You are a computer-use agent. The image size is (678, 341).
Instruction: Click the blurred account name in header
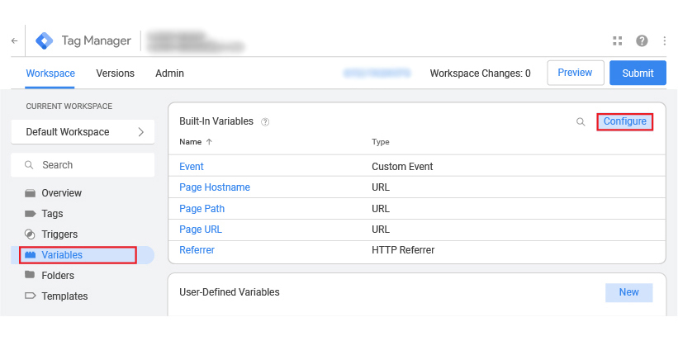[196, 41]
